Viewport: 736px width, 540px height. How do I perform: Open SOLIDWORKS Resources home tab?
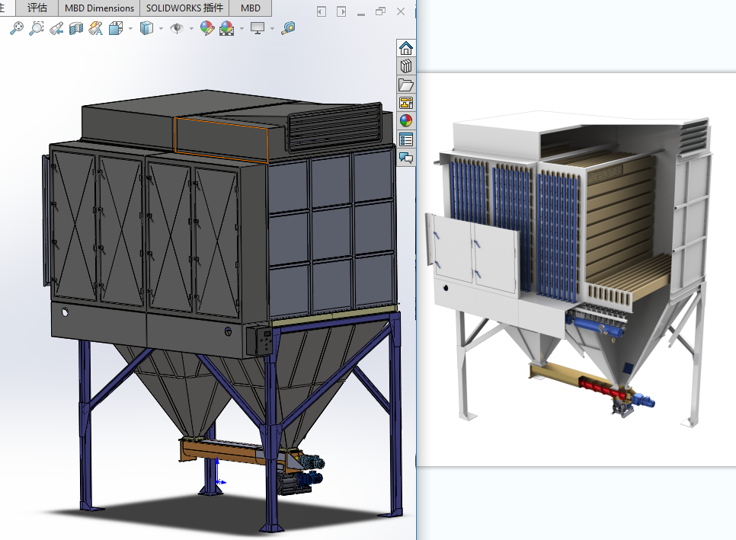pos(406,48)
